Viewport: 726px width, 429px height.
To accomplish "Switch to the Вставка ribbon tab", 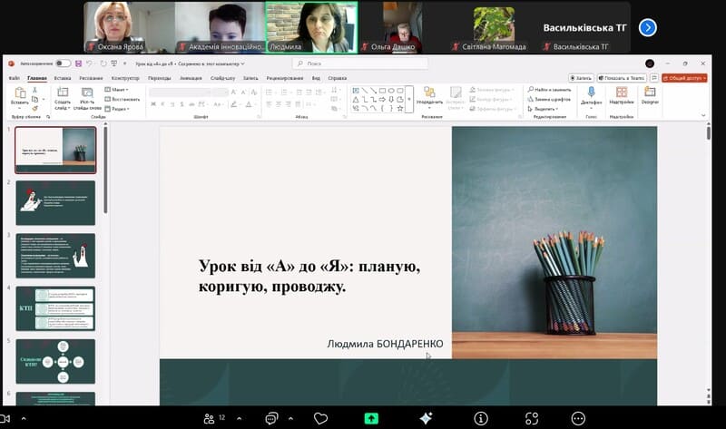I will click(63, 78).
